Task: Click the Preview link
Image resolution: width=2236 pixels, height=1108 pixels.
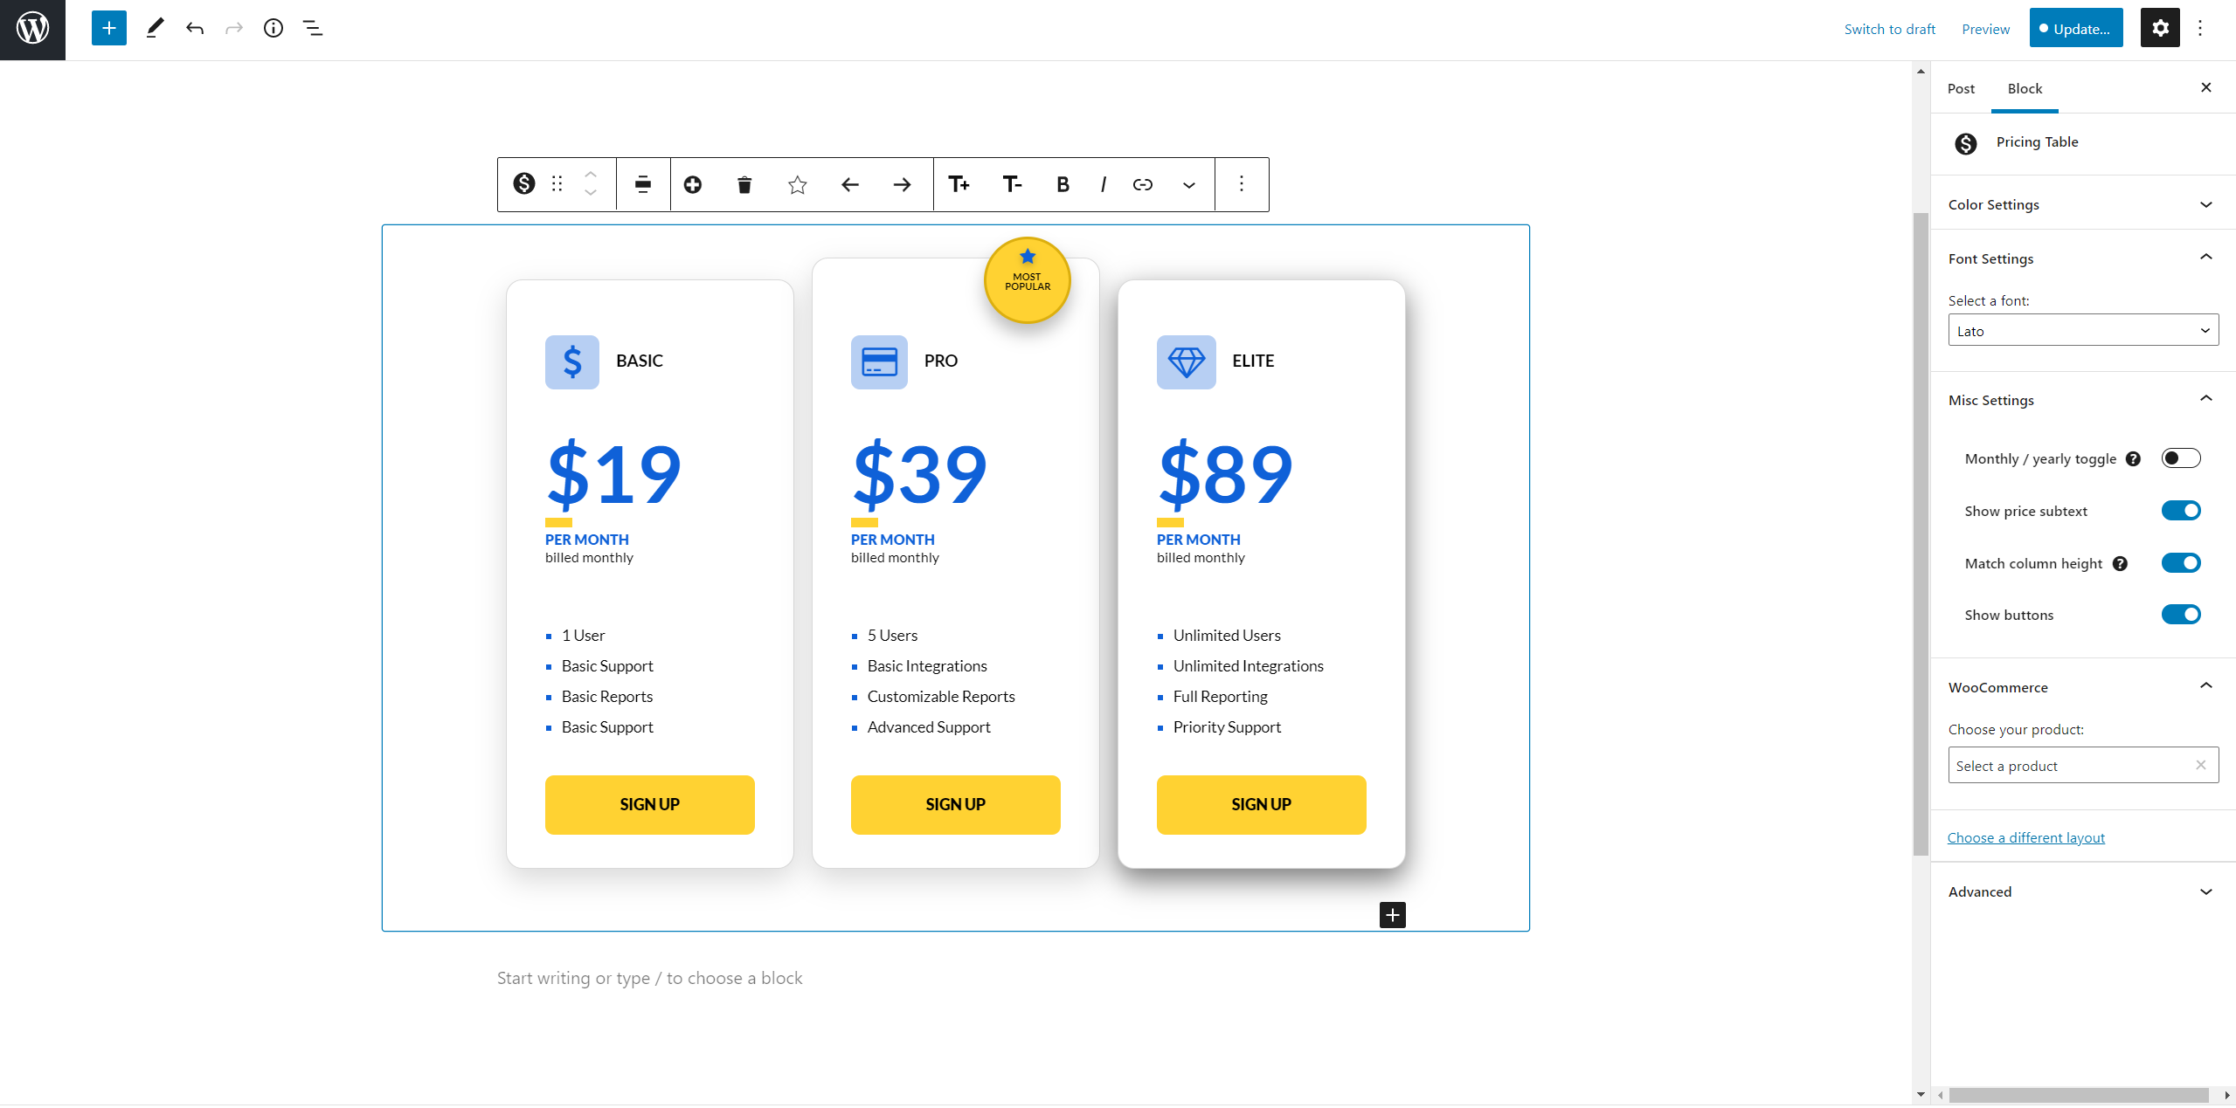Action: (1985, 29)
